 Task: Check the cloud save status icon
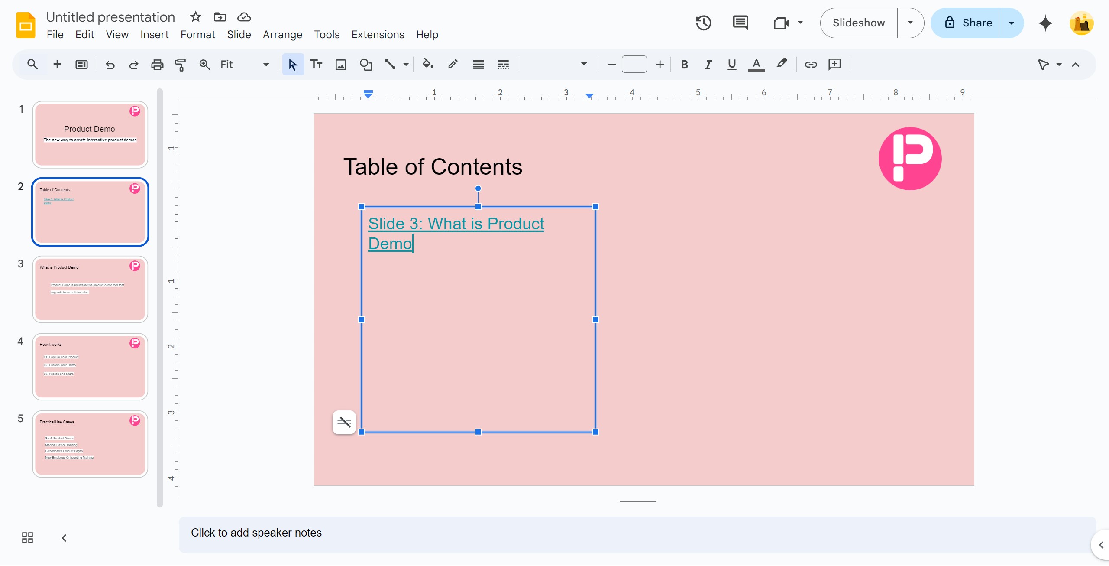(244, 17)
